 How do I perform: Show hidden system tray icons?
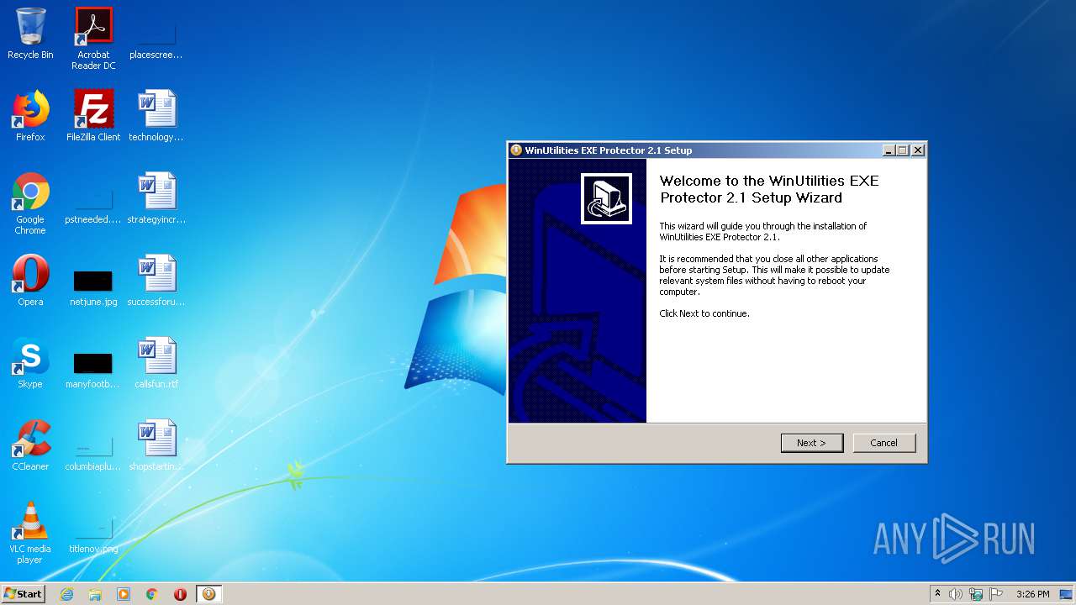point(937,594)
